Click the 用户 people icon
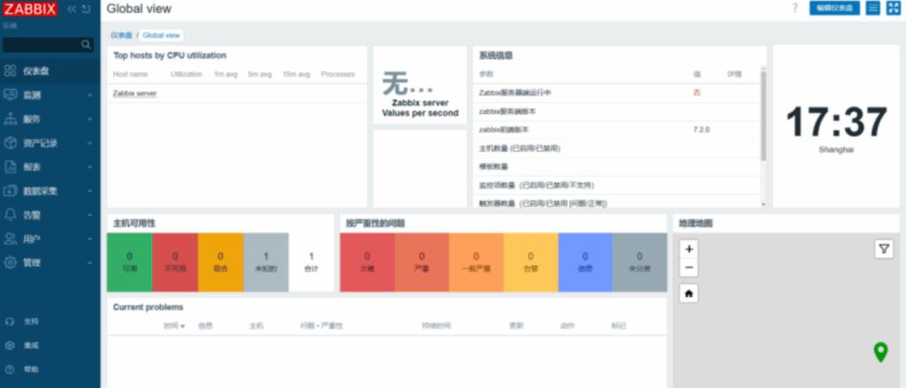This screenshot has width=906, height=388. point(10,239)
